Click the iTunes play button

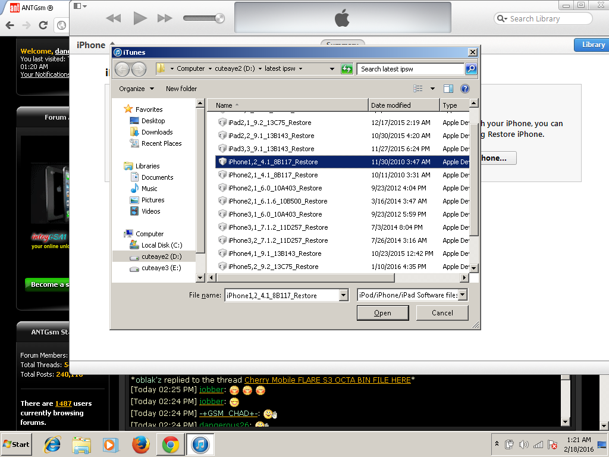tap(140, 18)
